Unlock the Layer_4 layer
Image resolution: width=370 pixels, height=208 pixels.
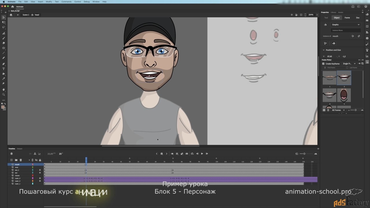click(40, 178)
